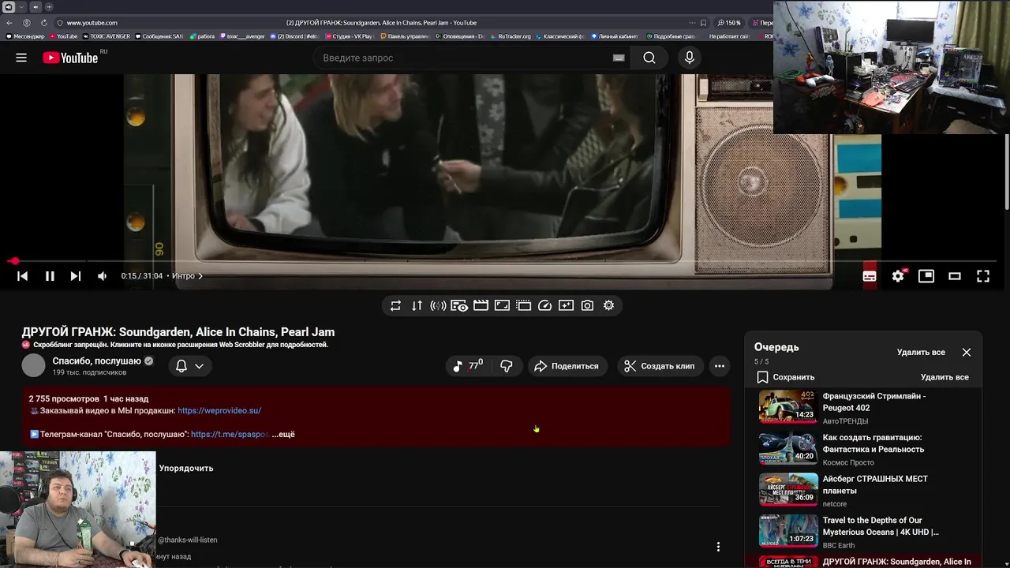Select Travel to the Depths of Our Mysterious Oceans

tap(864, 532)
